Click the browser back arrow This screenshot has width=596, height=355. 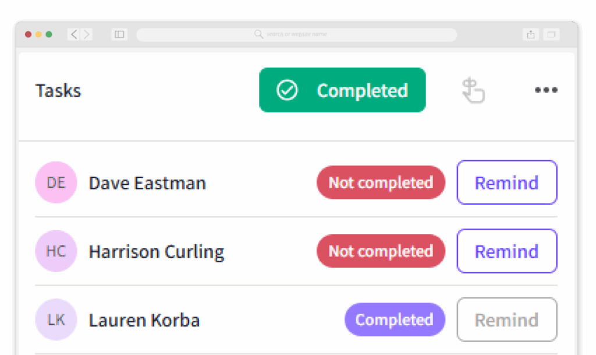coord(74,34)
